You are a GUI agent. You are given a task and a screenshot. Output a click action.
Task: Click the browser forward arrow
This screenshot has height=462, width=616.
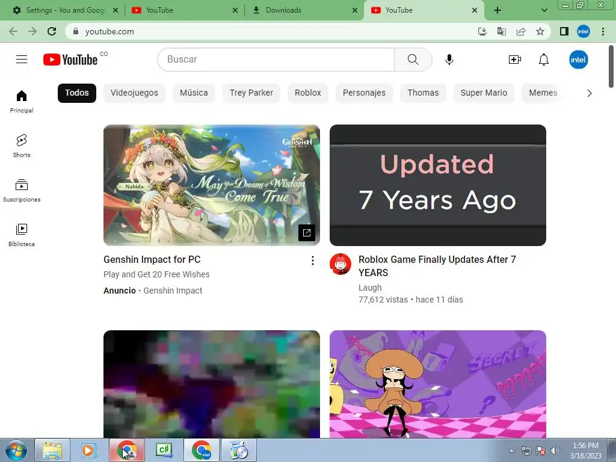[32, 31]
